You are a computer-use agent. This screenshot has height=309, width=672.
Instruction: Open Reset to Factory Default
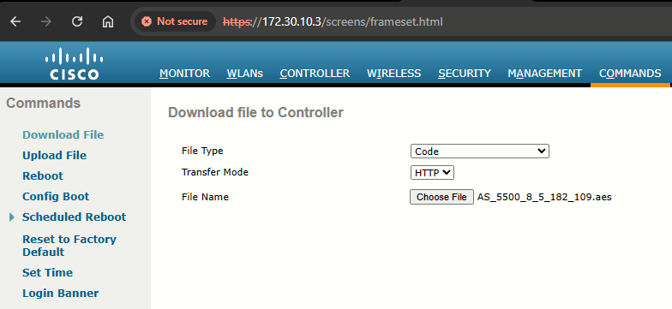pyautogui.click(x=69, y=246)
